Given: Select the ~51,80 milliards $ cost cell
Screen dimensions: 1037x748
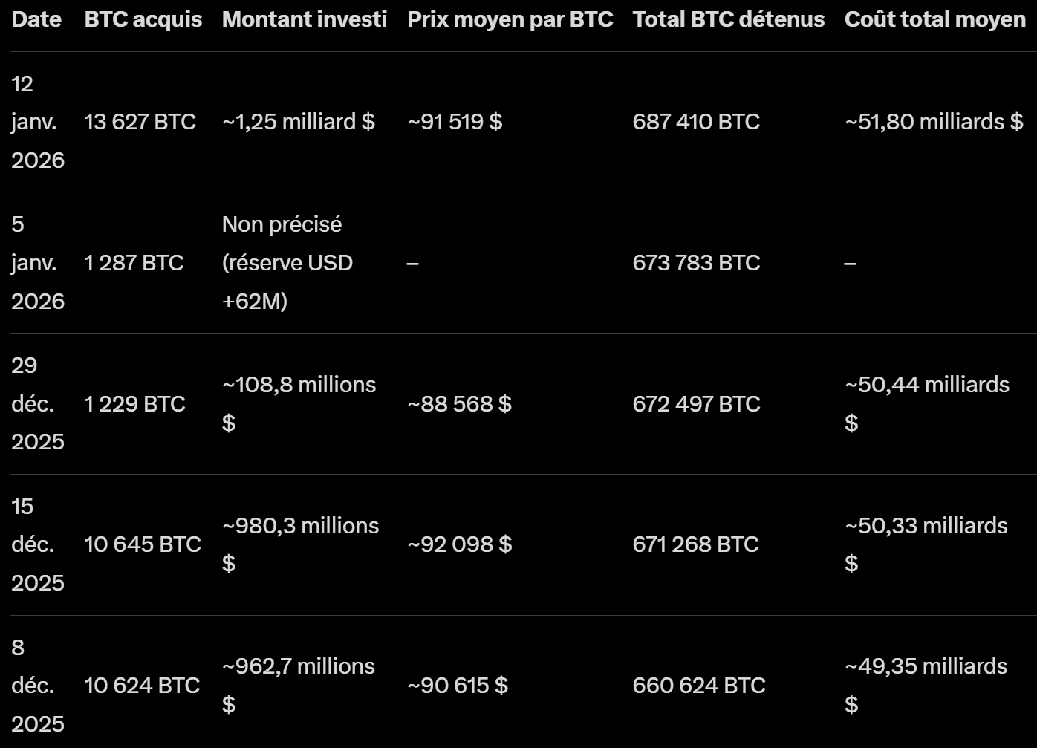Looking at the screenshot, I should pyautogui.click(x=934, y=122).
